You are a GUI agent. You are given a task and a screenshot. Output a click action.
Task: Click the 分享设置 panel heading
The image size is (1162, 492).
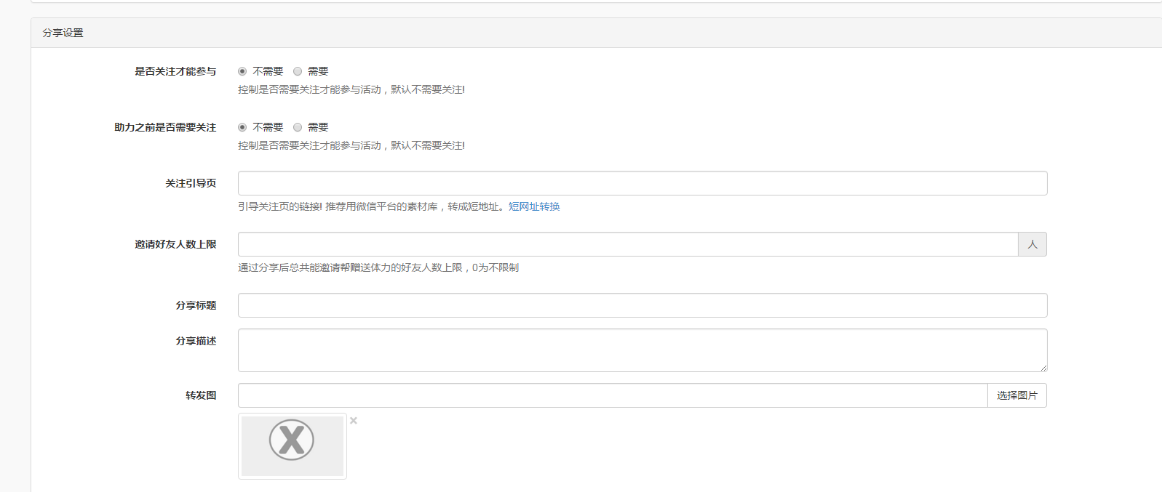596,33
